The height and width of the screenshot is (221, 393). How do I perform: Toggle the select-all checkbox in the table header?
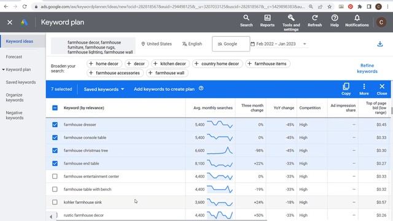(x=55, y=108)
